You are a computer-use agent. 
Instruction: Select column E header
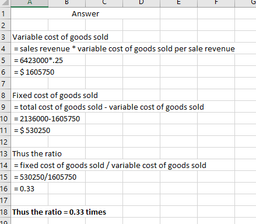tap(178, 3)
